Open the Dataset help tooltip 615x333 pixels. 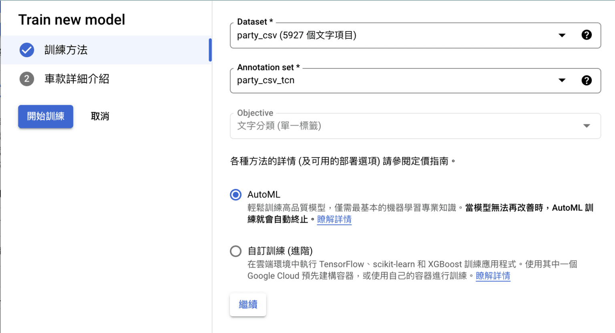click(x=587, y=35)
